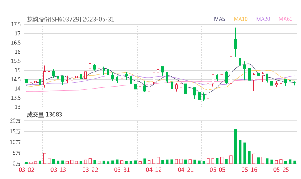This screenshot has width=301, height=179.
Task: Click the 04-21 date axis label
Action: point(185,170)
